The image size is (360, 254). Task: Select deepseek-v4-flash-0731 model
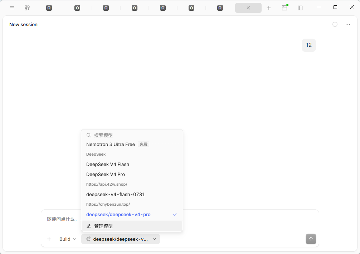click(132, 194)
